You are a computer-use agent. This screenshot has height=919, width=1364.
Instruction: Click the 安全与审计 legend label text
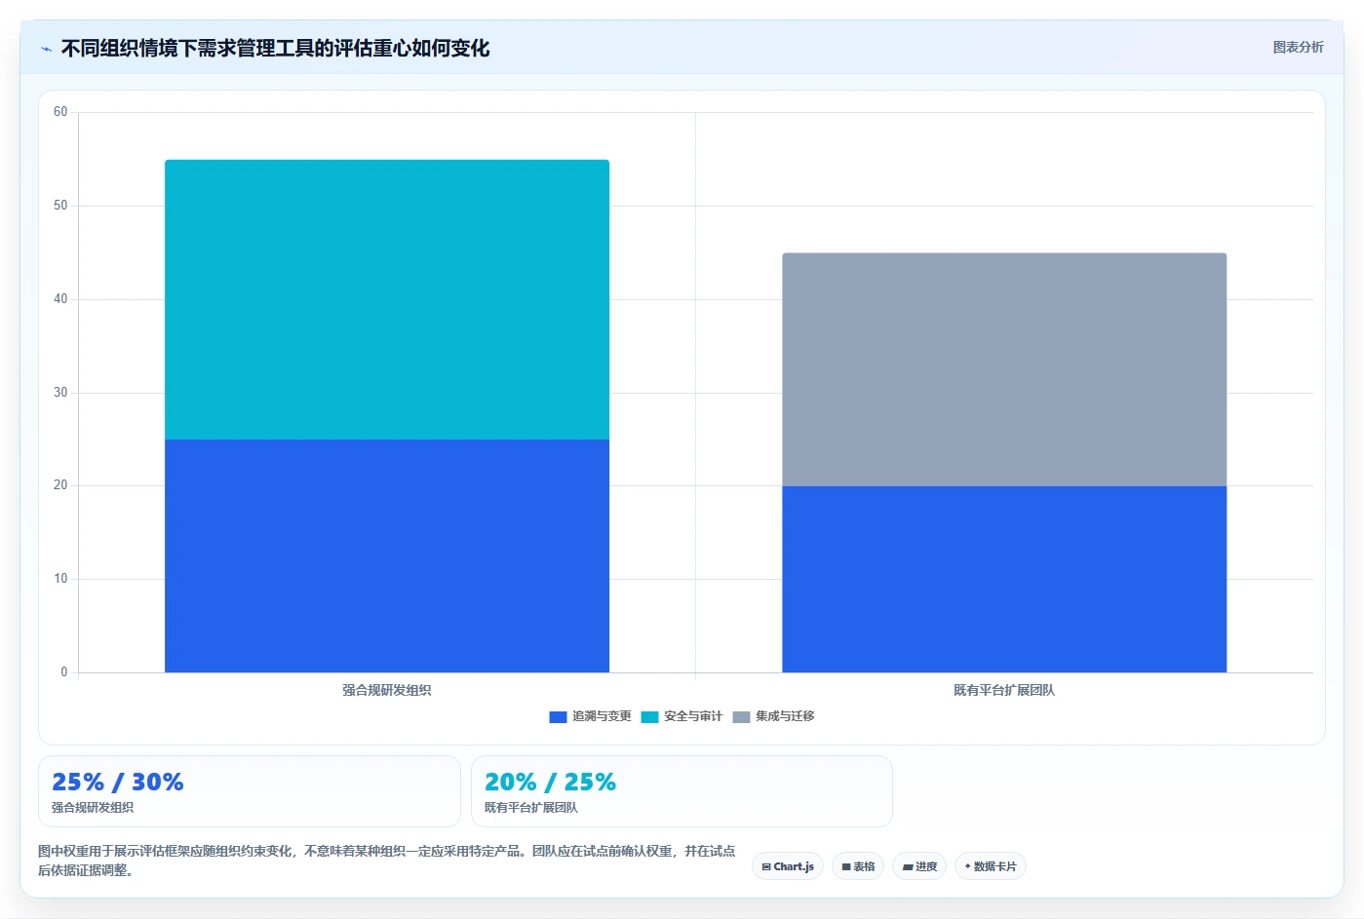coord(693,716)
